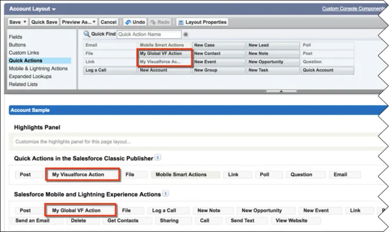Click the Quick Save button
This screenshot has width=389, height=232.
(44, 22)
